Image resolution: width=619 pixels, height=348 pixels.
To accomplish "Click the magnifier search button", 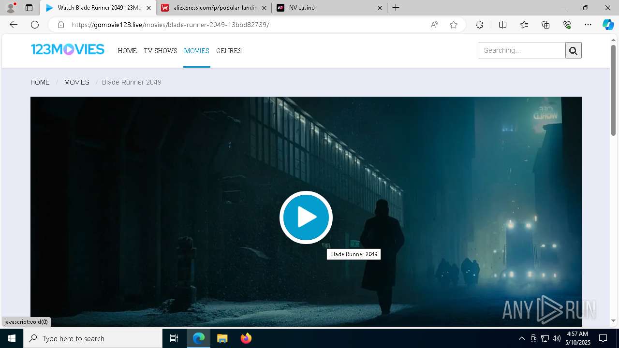I will coord(573,50).
